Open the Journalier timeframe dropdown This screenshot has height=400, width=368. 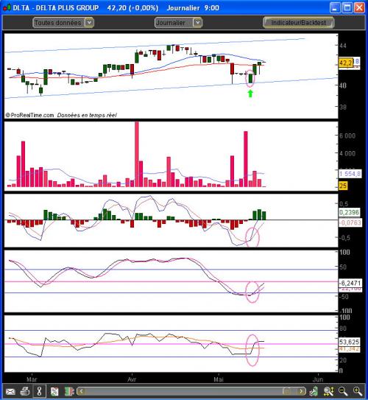(178, 23)
